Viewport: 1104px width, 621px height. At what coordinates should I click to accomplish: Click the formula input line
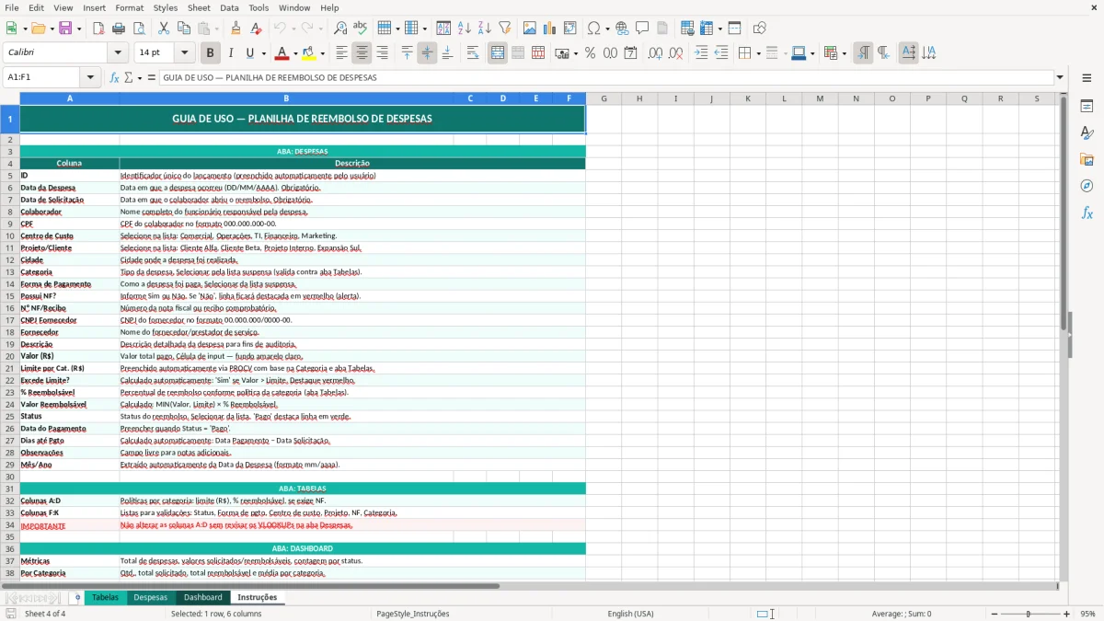tap(606, 77)
